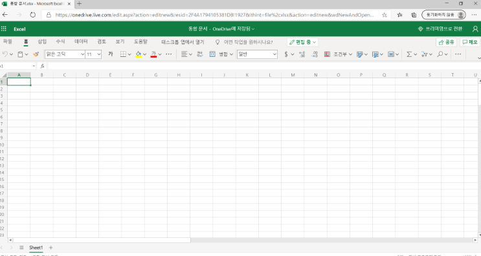Image resolution: width=481 pixels, height=256 pixels.
Task: Toggle wrap text icon
Action: pyautogui.click(x=200, y=54)
